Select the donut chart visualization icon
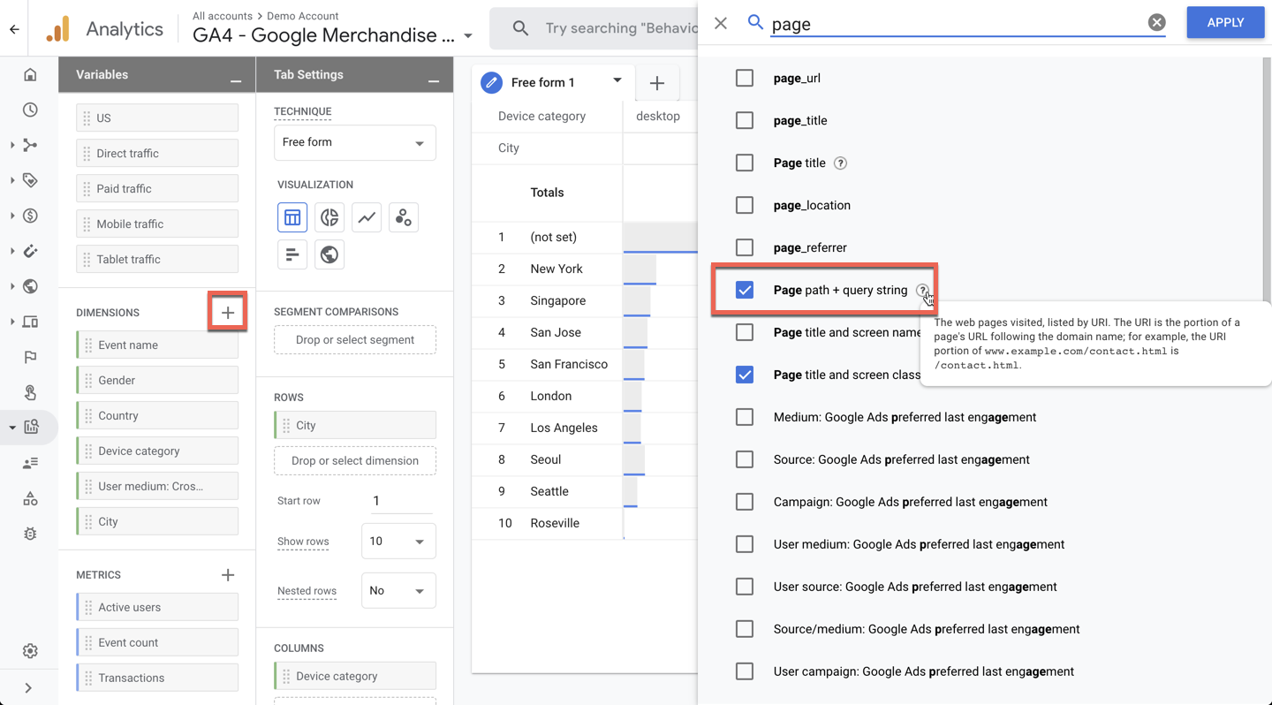Screen dimensions: 1272x705 point(329,217)
